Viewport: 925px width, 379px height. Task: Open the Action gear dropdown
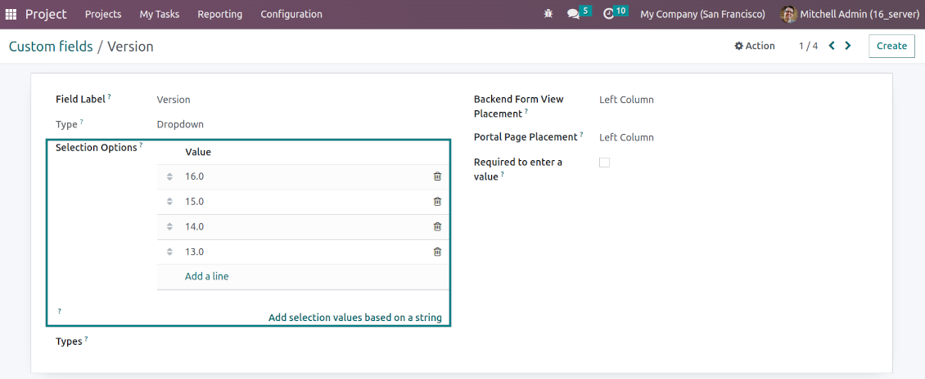coord(755,46)
